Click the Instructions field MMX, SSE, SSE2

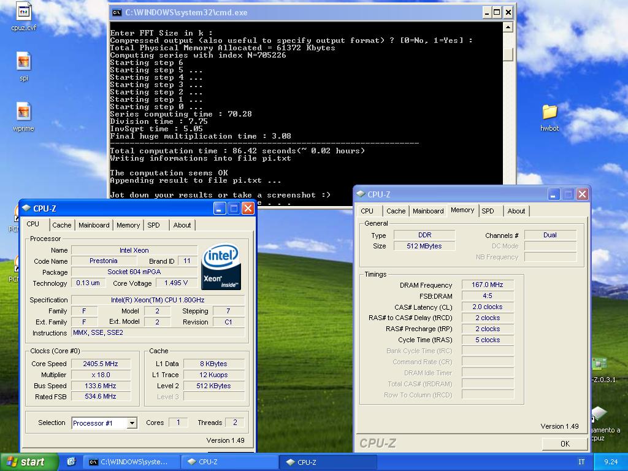(158, 333)
